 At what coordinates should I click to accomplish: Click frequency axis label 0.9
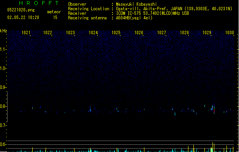[3, 87]
